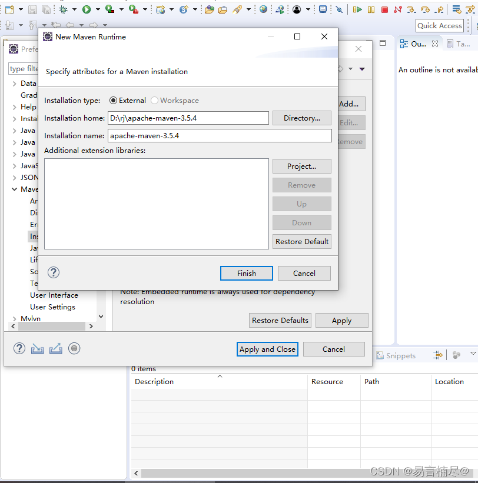Toggle Skip All Breakpoints icon

(339, 10)
